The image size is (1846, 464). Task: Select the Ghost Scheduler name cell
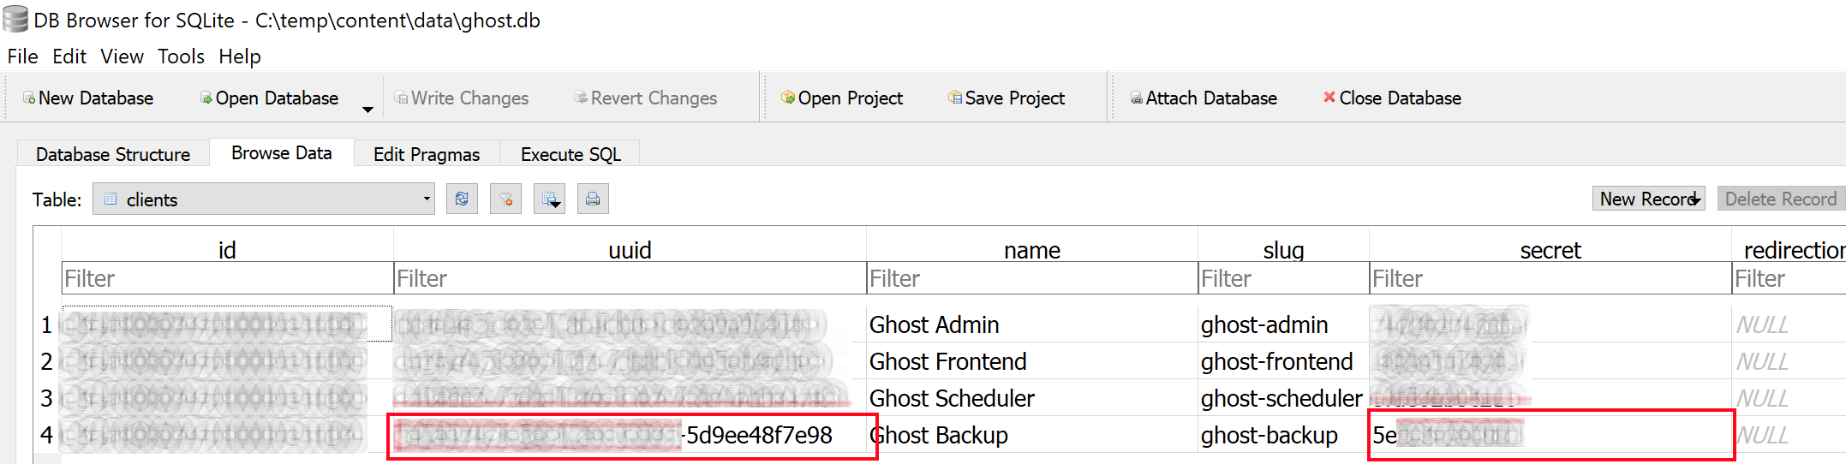1032,398
